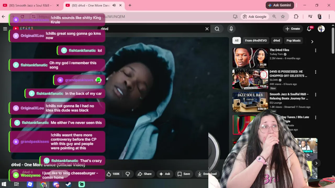The height and width of the screenshot is (188, 335).
Task: Bookmark this page with the star
Action: click(x=283, y=16)
